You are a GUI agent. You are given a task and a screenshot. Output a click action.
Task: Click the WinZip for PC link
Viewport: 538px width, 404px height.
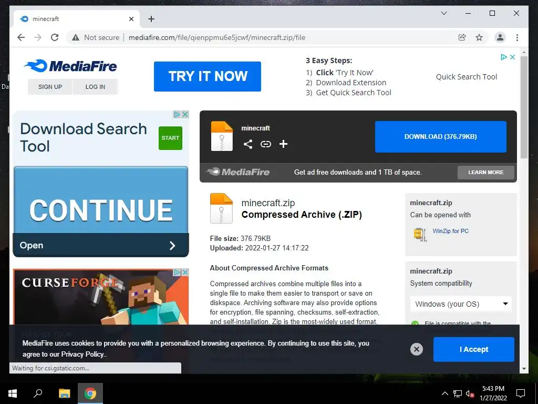click(450, 231)
